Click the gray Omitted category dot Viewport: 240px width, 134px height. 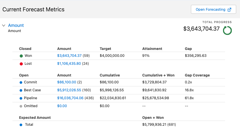21,106
